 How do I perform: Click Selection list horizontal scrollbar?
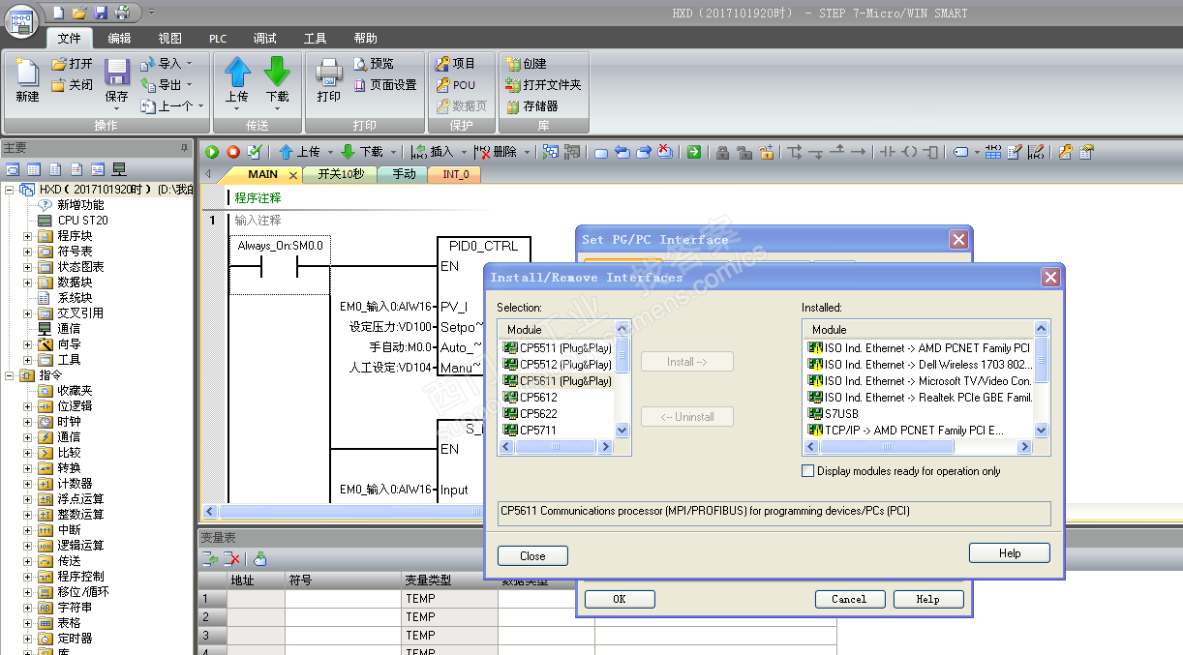[x=556, y=447]
